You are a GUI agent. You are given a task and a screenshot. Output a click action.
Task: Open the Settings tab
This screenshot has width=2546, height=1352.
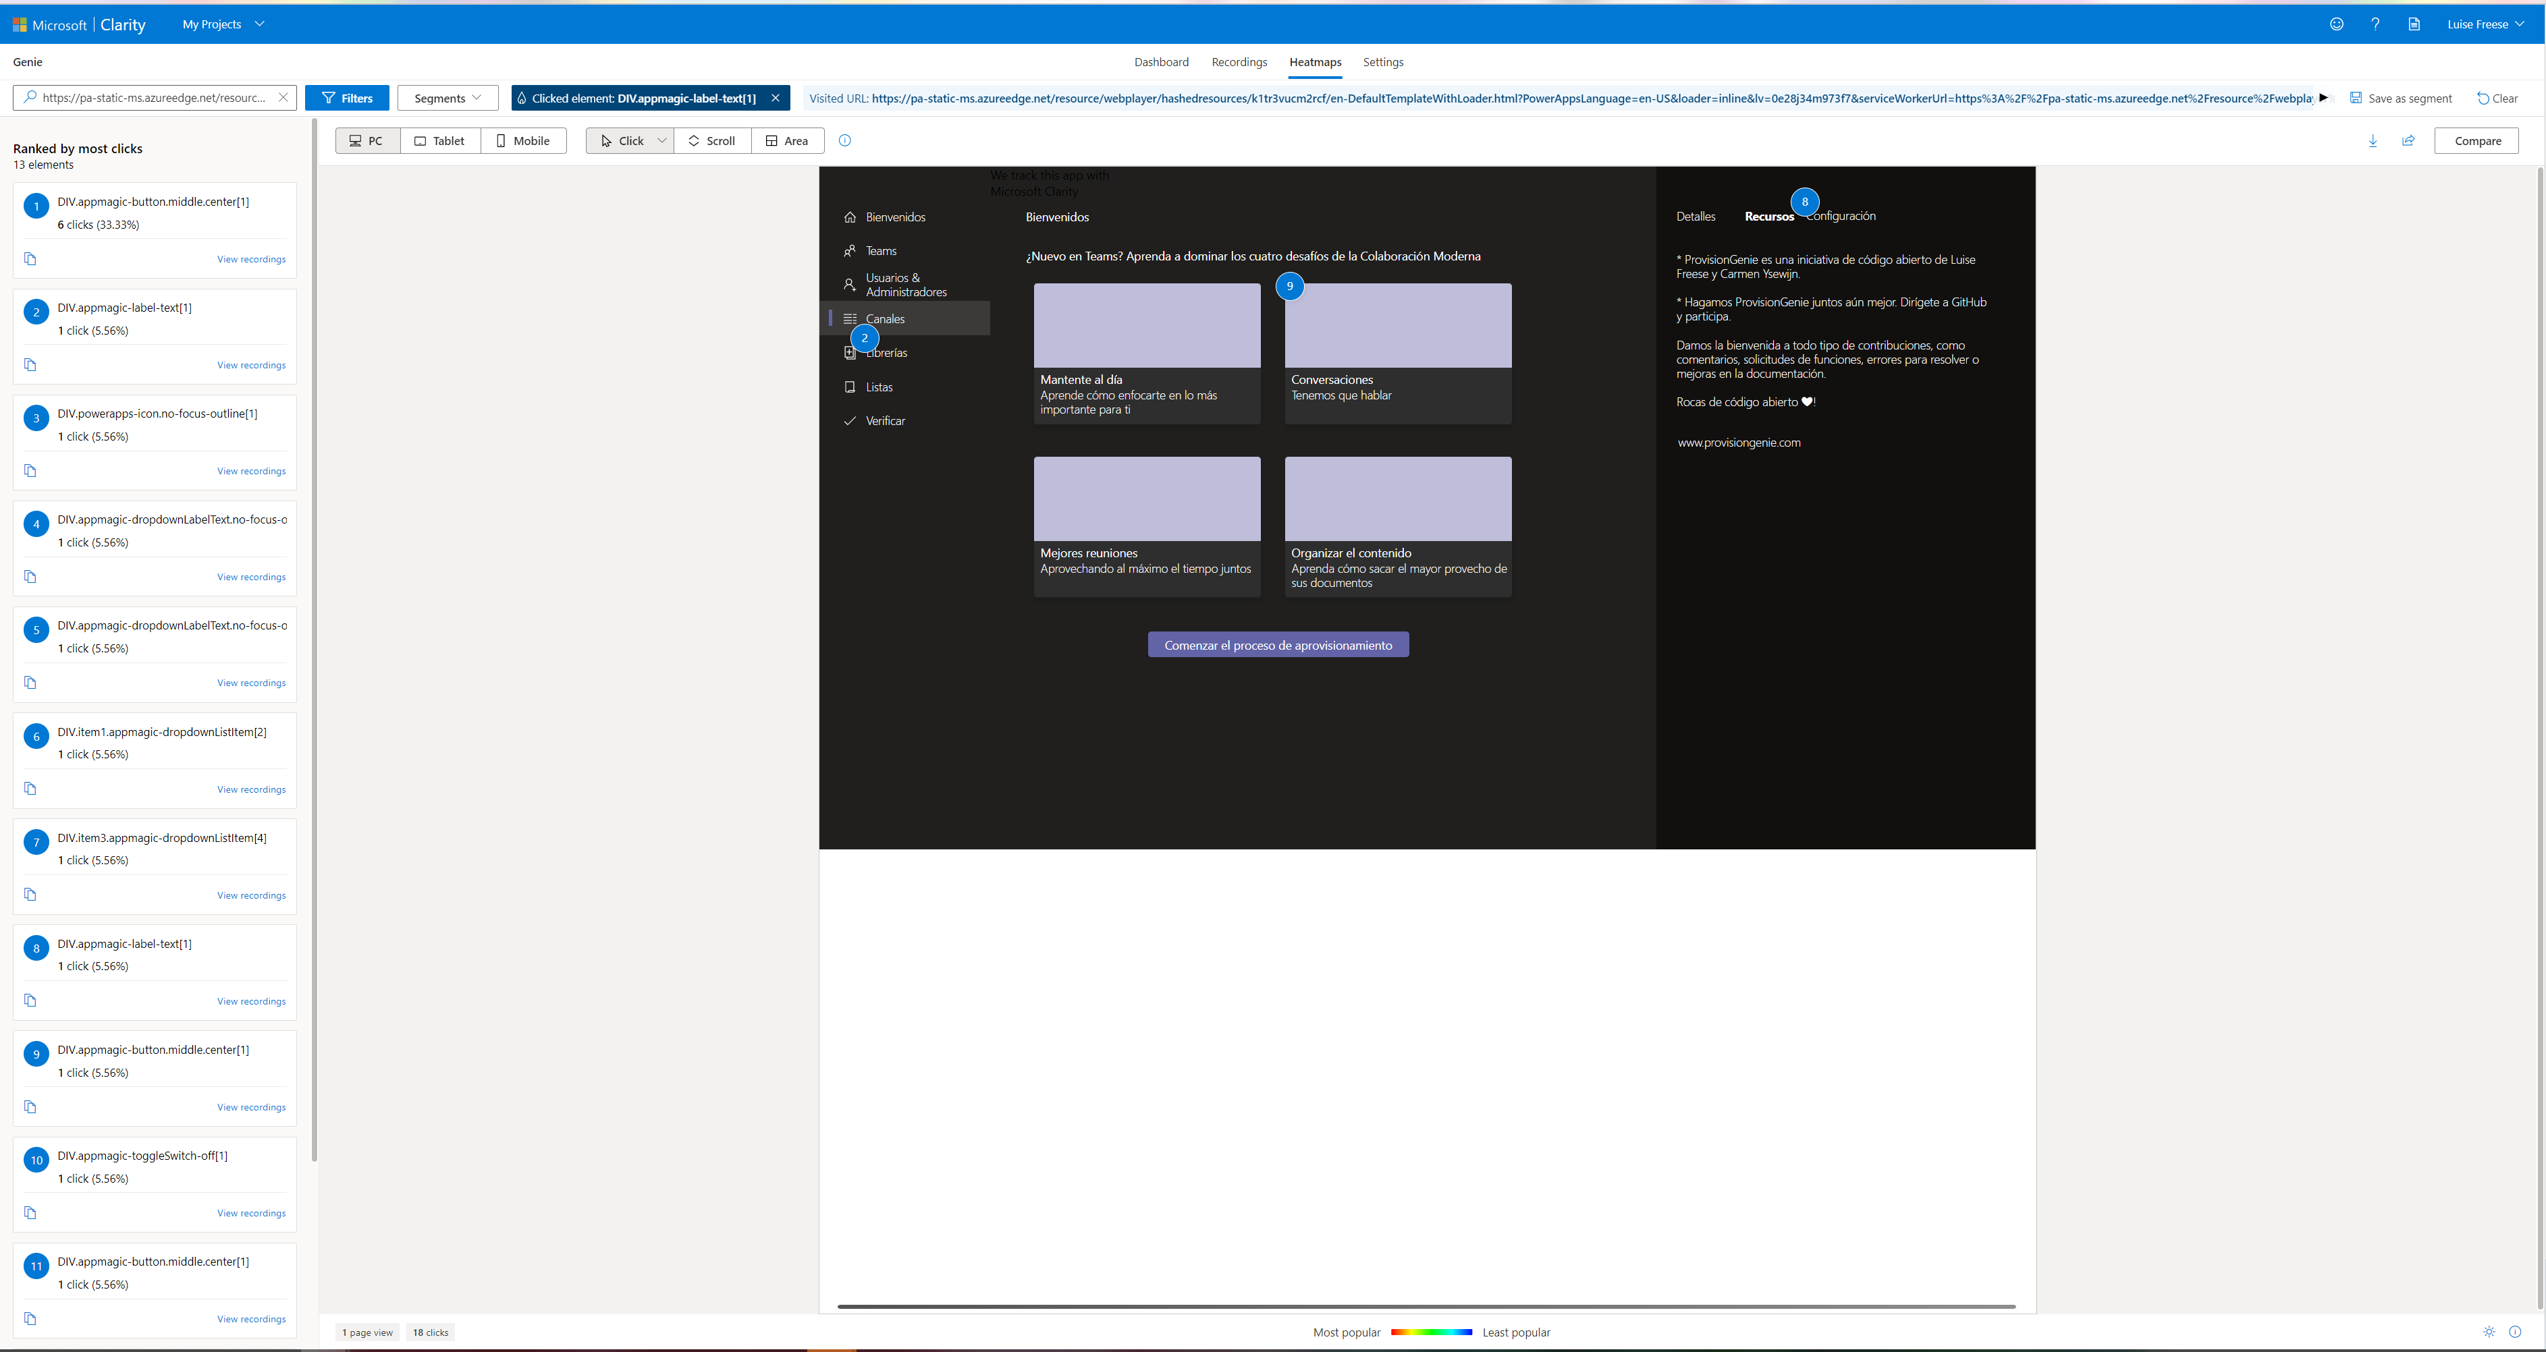1383,61
